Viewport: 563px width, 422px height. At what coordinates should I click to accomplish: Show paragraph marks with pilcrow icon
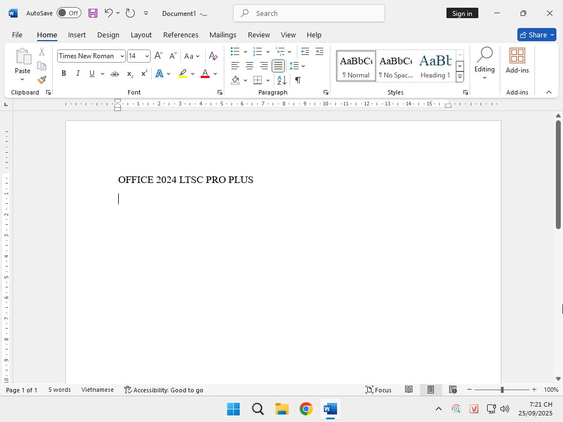click(297, 80)
